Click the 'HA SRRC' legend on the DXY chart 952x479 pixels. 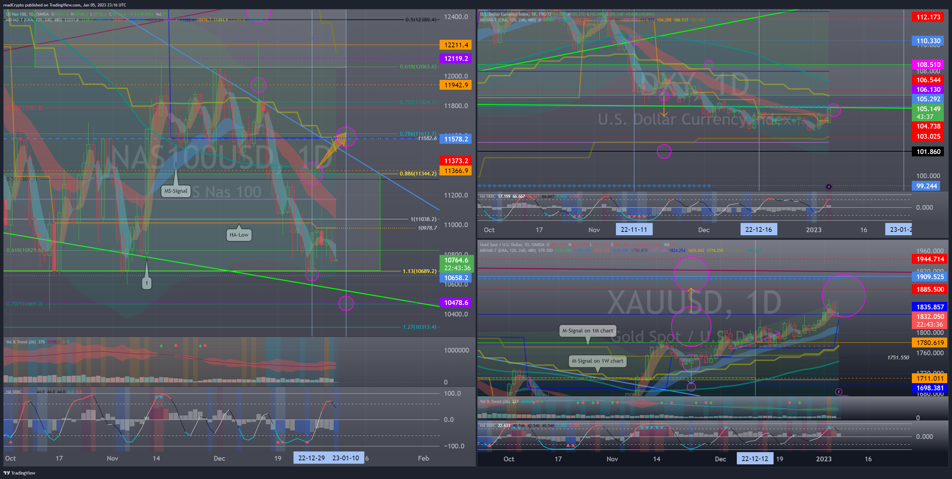tap(488, 196)
